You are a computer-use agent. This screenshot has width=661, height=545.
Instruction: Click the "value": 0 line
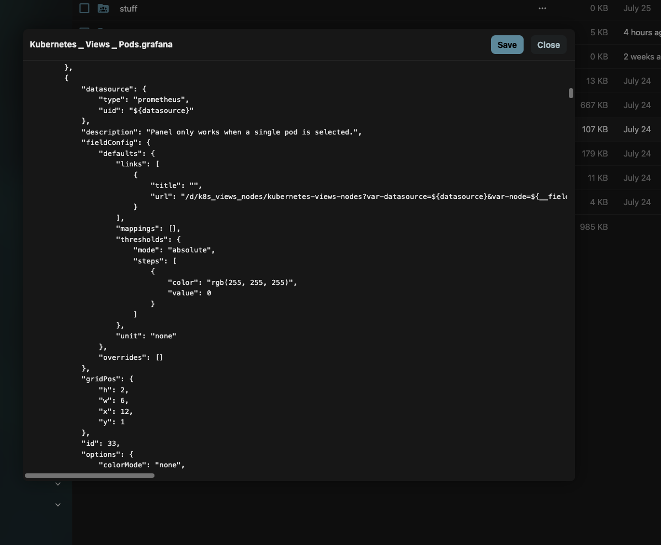click(189, 293)
